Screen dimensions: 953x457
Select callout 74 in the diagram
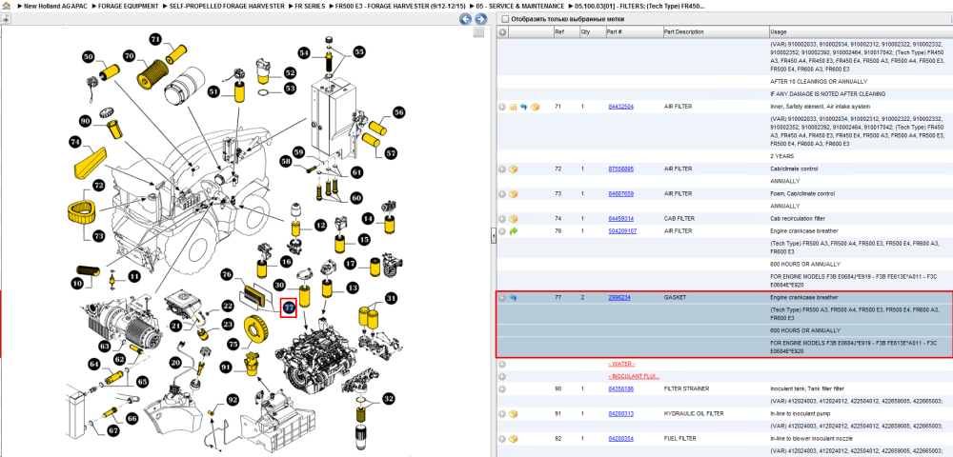[x=74, y=142]
